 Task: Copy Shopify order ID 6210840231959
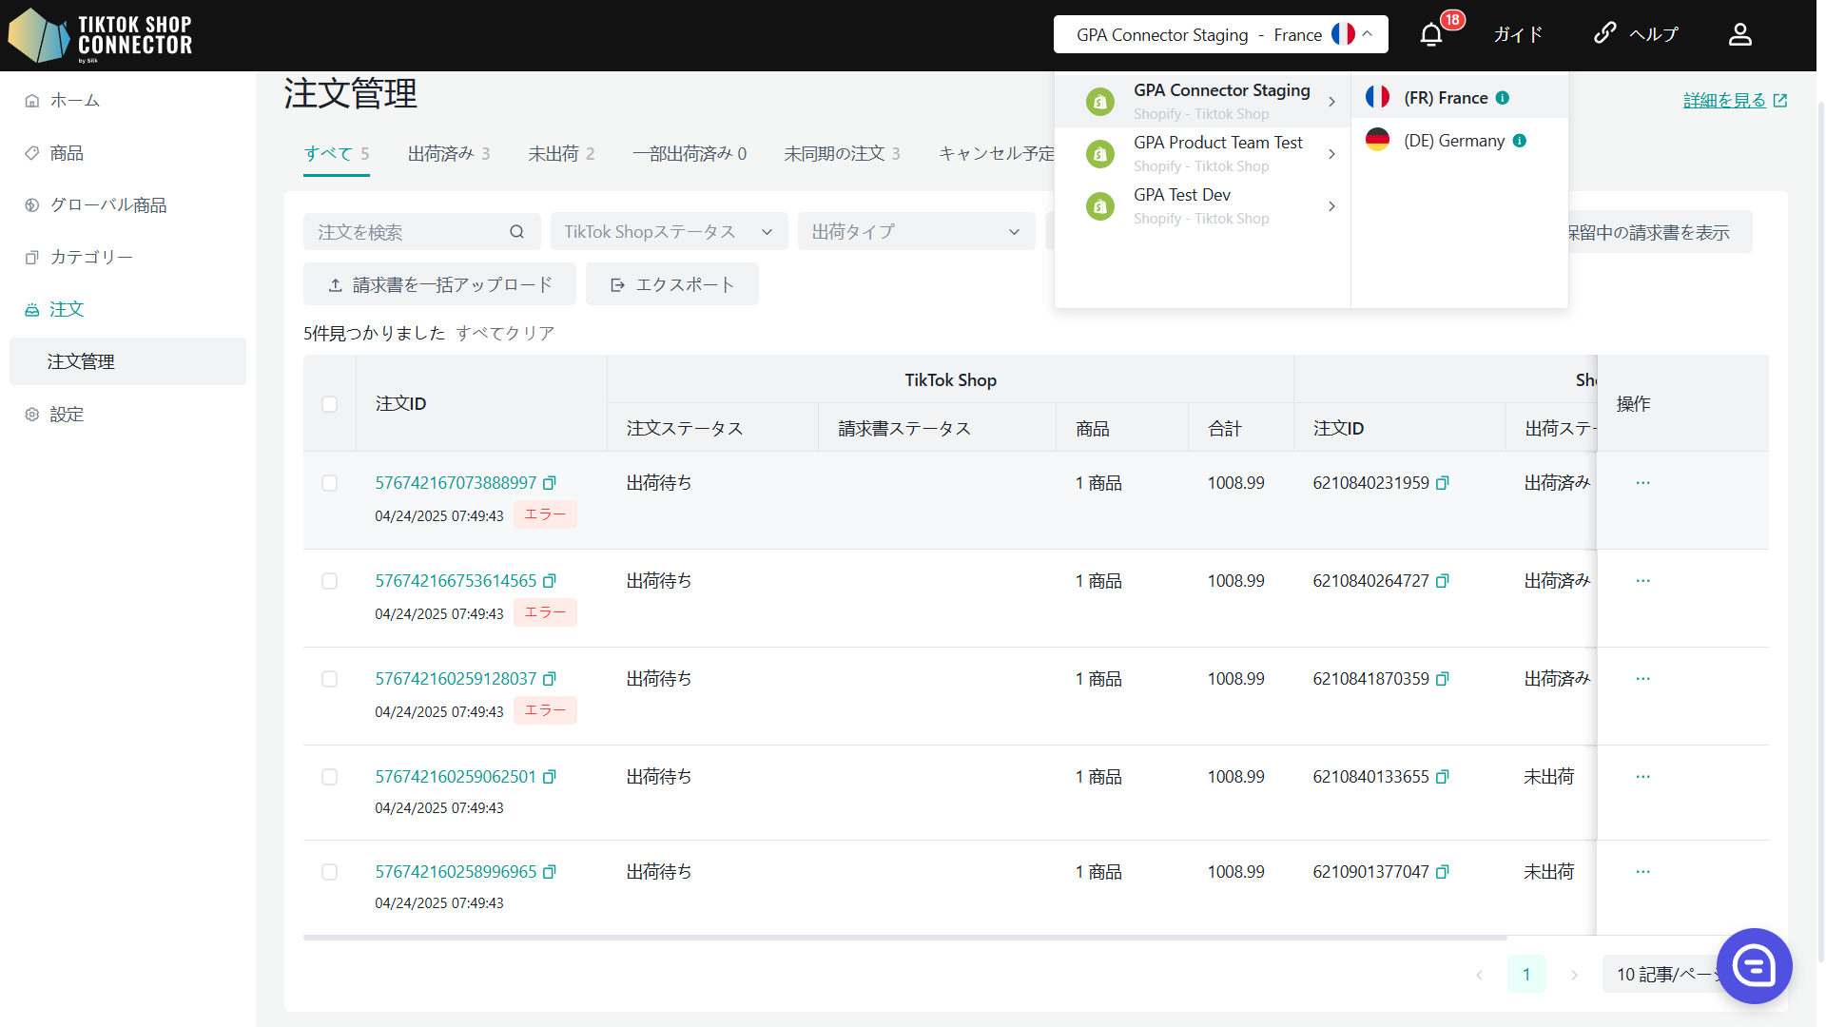(1443, 483)
